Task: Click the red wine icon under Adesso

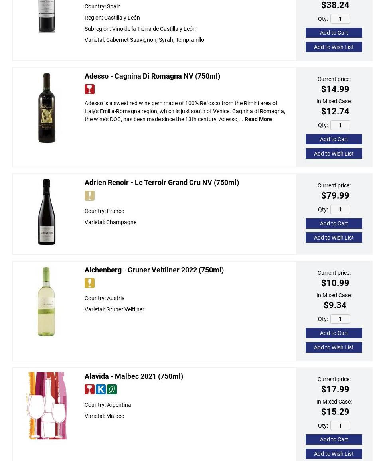Action: click(x=89, y=89)
